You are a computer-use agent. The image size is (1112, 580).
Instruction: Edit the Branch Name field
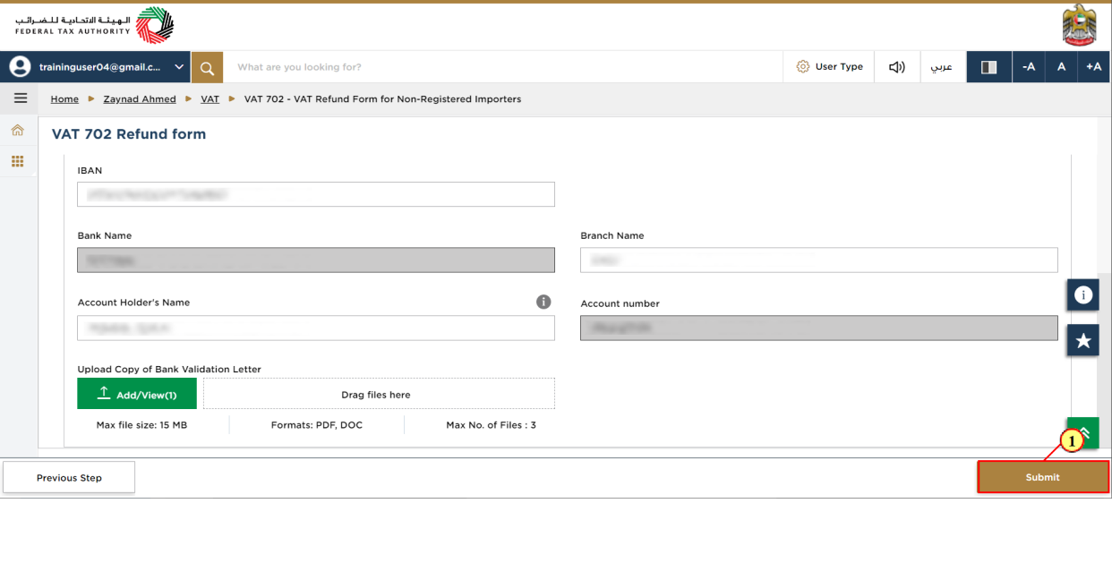pos(819,260)
